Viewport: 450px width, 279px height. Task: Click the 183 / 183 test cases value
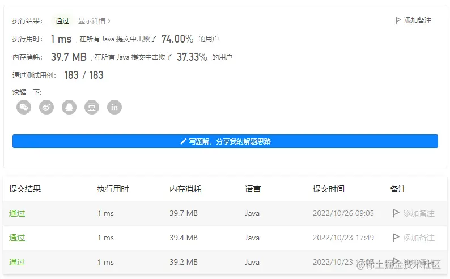pos(84,75)
